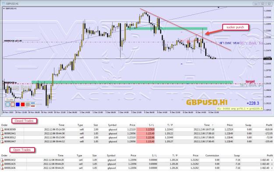This screenshot has width=274, height=172.
Task: Click the order icon for open trade 800902435
Action: click(2, 164)
